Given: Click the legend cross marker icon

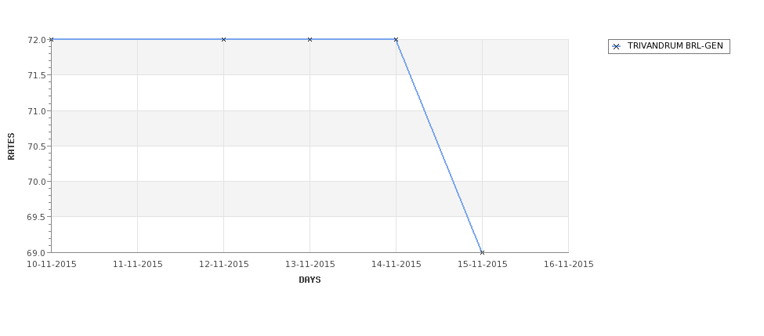Looking at the screenshot, I should 617,47.
